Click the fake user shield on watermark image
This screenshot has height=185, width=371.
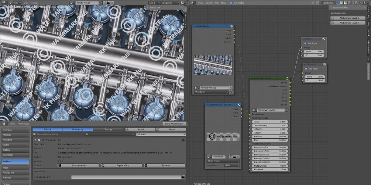(x=227, y=157)
